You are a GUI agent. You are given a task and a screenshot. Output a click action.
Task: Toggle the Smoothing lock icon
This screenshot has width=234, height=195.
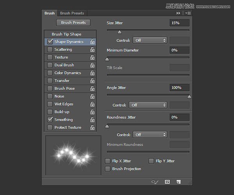tap(92, 120)
